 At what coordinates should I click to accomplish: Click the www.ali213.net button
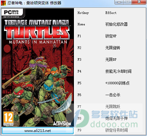coord(38,131)
